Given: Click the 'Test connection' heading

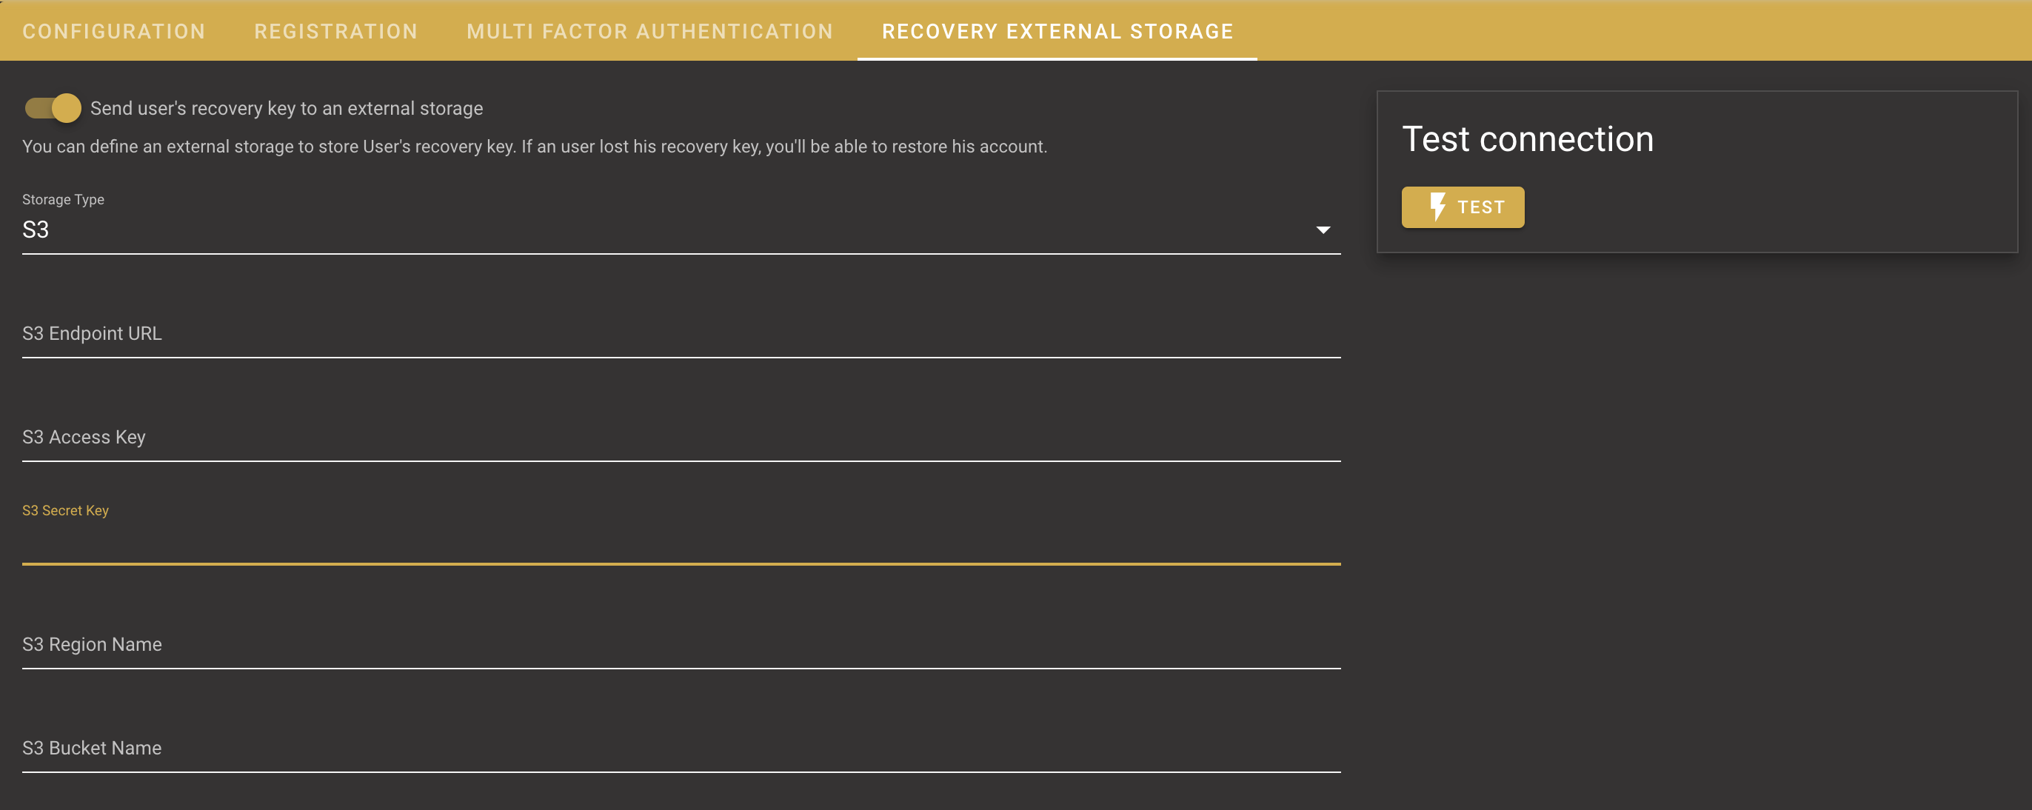Looking at the screenshot, I should pyautogui.click(x=1527, y=140).
